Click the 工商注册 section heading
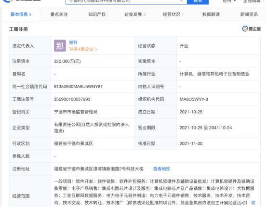The image size is (267, 207). (18, 29)
